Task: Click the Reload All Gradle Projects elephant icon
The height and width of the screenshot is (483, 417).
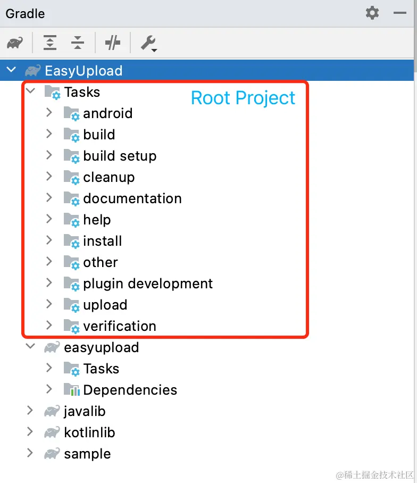Action: tap(15, 43)
